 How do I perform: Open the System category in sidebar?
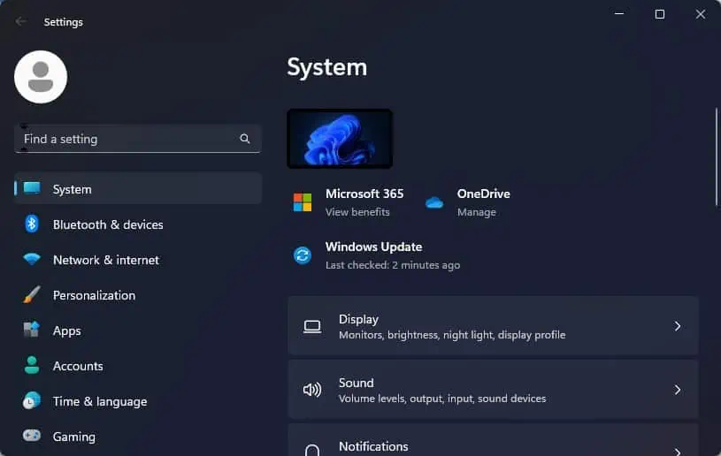tap(138, 188)
